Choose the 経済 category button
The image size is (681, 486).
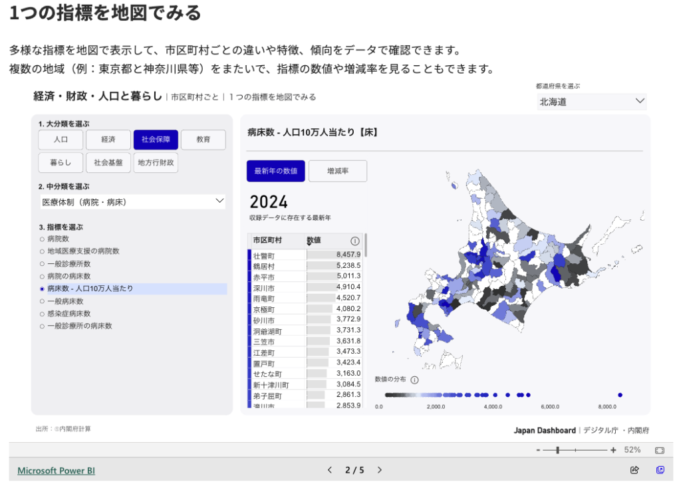coord(108,140)
